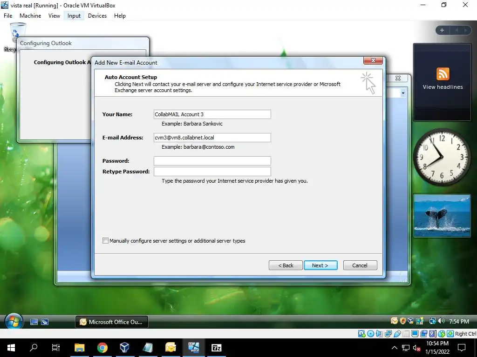Click the RSS View headlines gadget

pyautogui.click(x=443, y=82)
